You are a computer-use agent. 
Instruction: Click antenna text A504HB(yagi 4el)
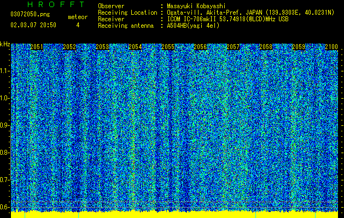point(193,26)
